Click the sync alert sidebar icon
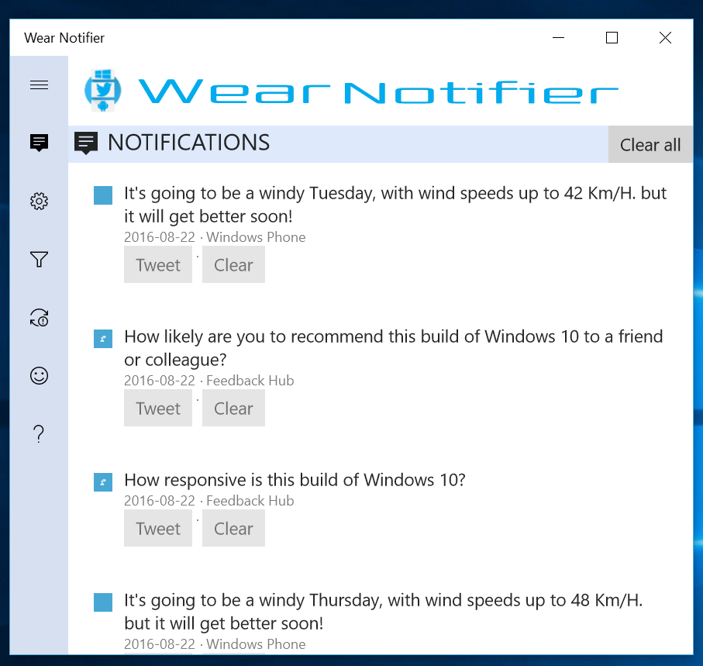 [39, 318]
